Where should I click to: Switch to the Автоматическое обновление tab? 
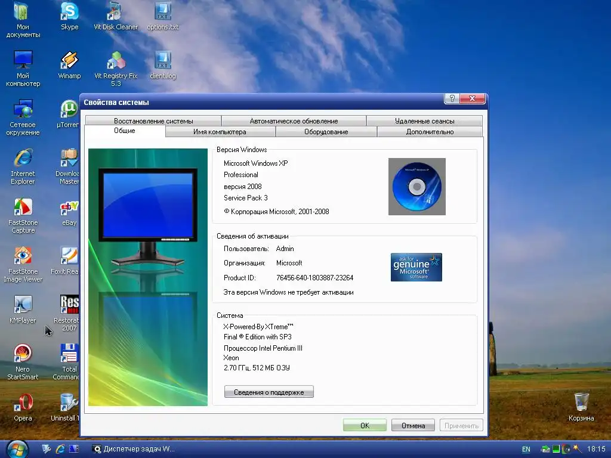[294, 120]
